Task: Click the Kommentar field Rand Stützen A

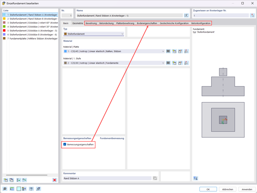Action: [x=107, y=178]
